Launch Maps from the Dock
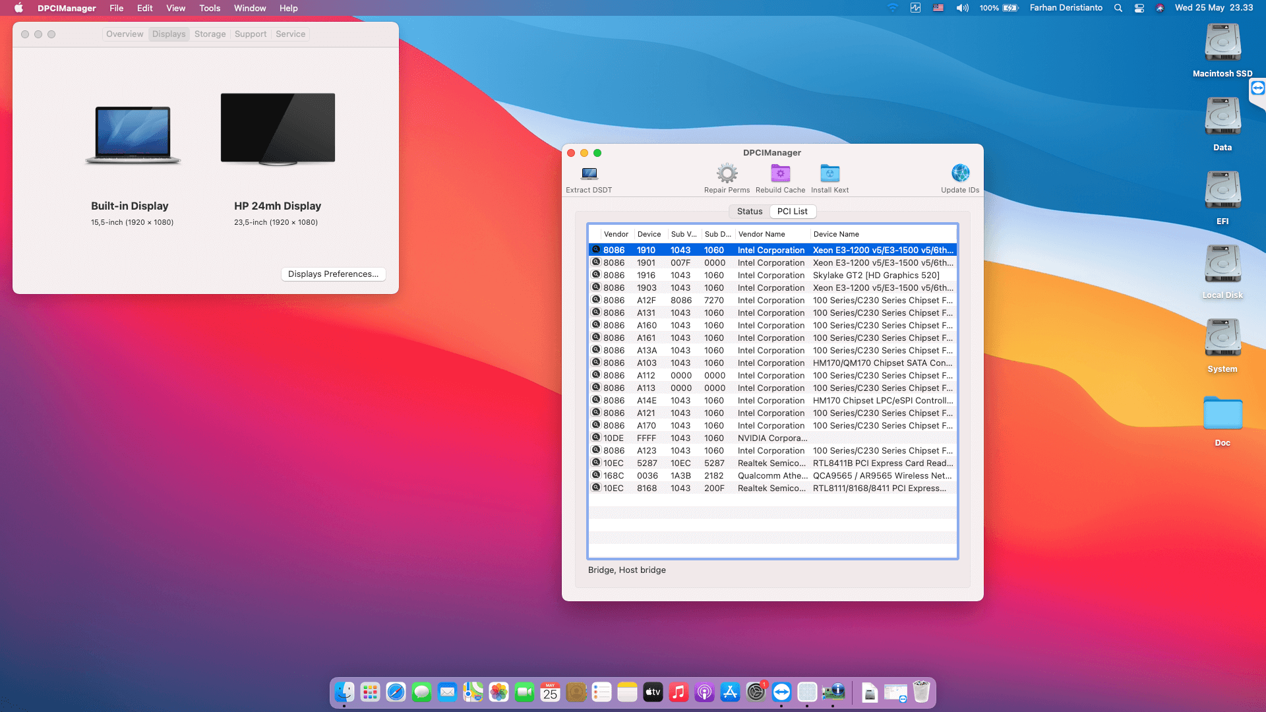The height and width of the screenshot is (712, 1266). click(x=473, y=692)
